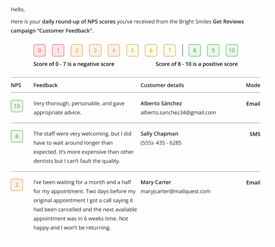275x247 pixels.
Task: Click the red score 0 box in the scale
Action: [x=40, y=50]
